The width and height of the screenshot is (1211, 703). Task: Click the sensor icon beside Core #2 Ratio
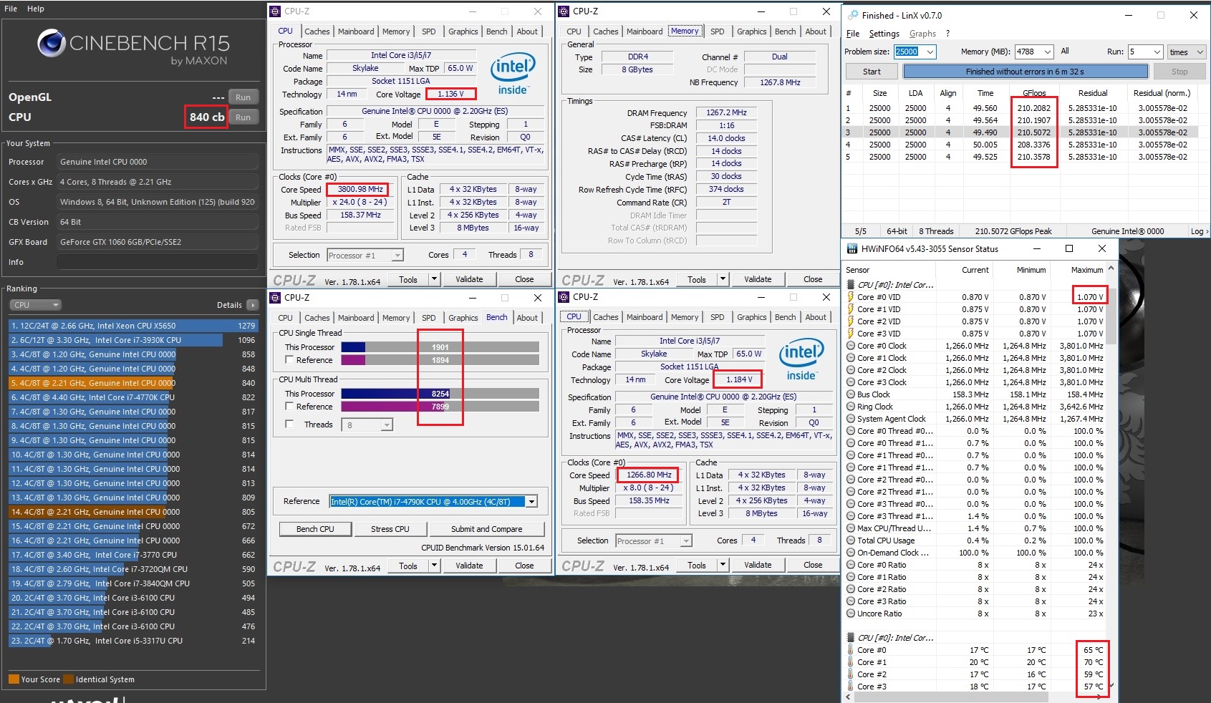click(851, 589)
